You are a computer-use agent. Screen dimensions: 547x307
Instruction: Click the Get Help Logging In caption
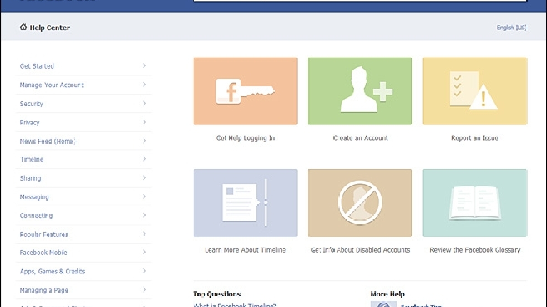point(246,138)
